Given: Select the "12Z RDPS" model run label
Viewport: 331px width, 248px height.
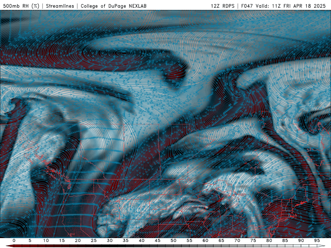Looking at the screenshot, I should coord(223,6).
